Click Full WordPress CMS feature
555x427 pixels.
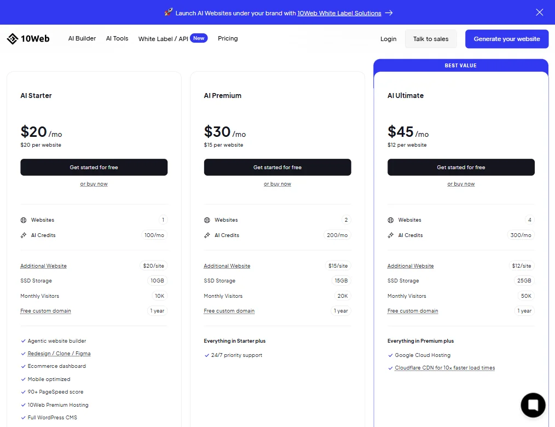tap(53, 418)
